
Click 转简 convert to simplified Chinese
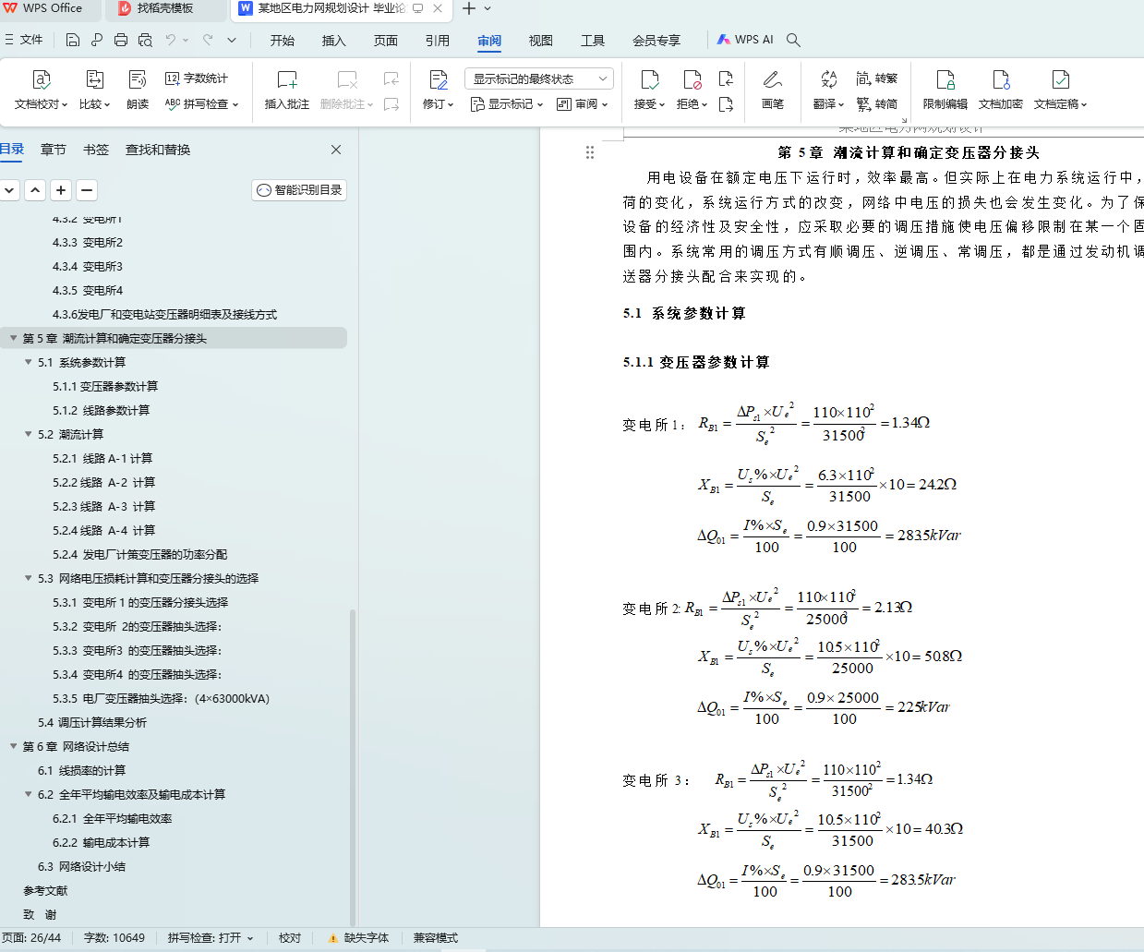coord(877,104)
